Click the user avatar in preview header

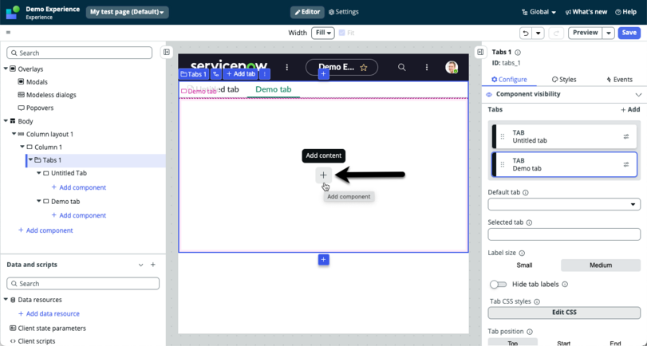452,67
